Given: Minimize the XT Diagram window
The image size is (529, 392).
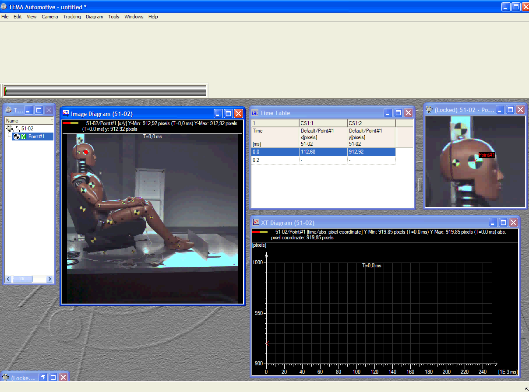Looking at the screenshot, I should 494,222.
